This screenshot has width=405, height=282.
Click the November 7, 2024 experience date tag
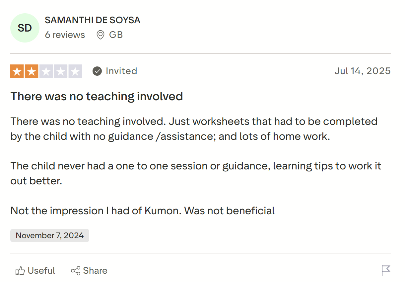[49, 235]
